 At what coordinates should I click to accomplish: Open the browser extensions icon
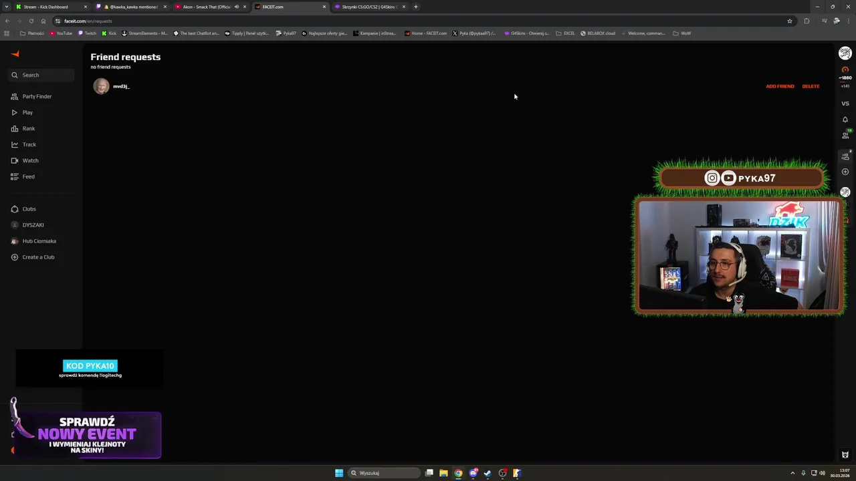coord(807,21)
